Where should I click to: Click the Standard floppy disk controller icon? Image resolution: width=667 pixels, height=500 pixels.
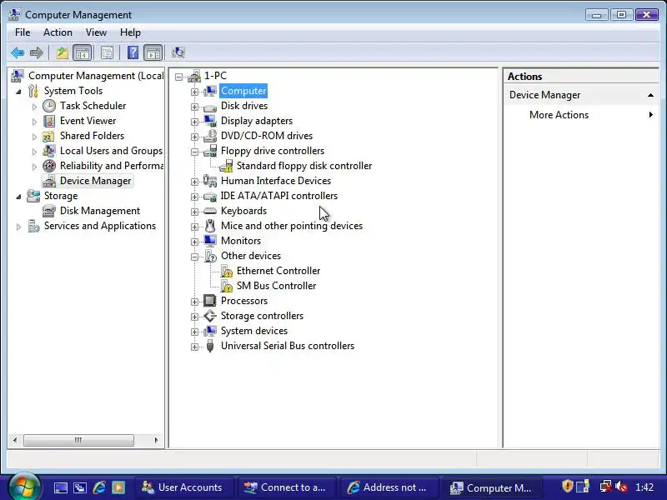coord(226,166)
